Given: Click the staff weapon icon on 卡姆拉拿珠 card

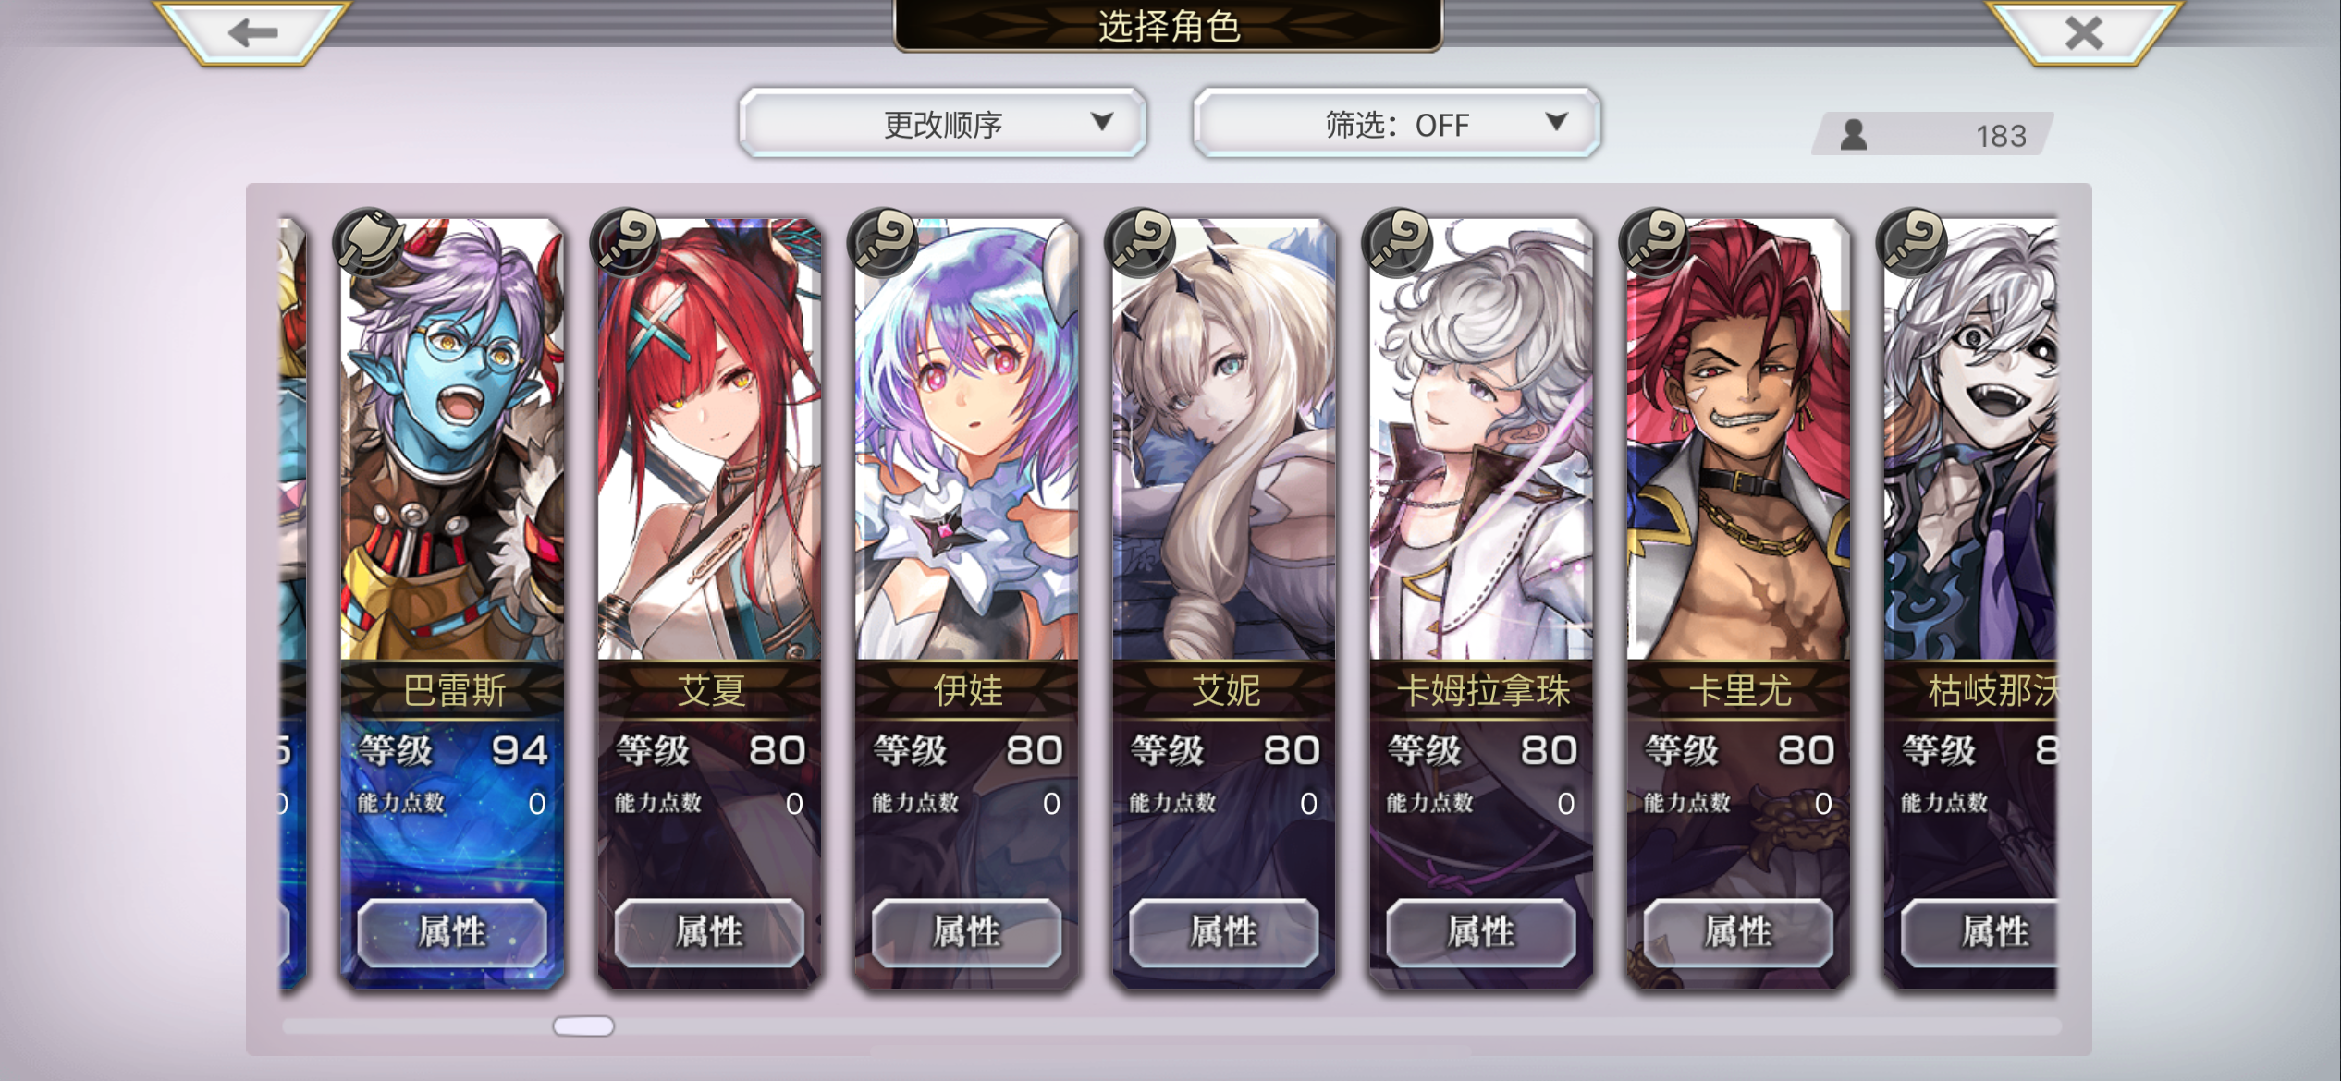Looking at the screenshot, I should (1397, 243).
